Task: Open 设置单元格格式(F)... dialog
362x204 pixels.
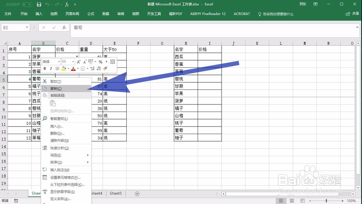Action: coord(66,178)
